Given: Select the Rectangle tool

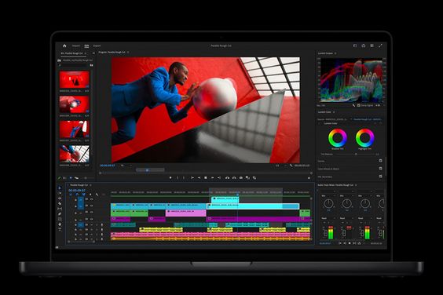Looking at the screenshot, I should [60, 219].
